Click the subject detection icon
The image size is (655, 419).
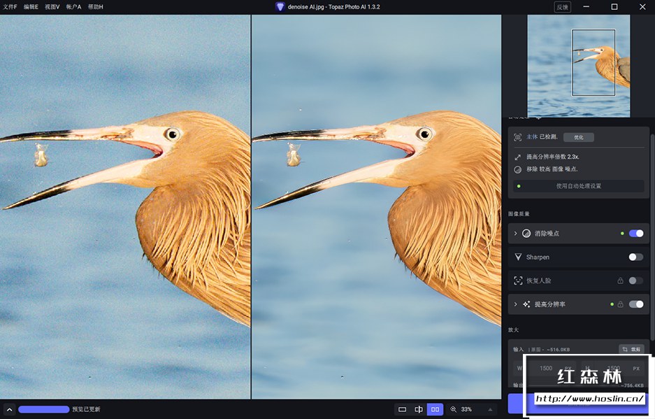tap(518, 137)
